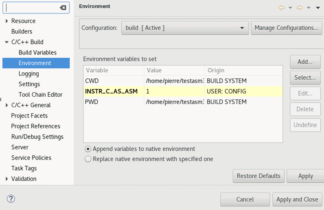Open the back history dropdown arrow

click(290, 8)
